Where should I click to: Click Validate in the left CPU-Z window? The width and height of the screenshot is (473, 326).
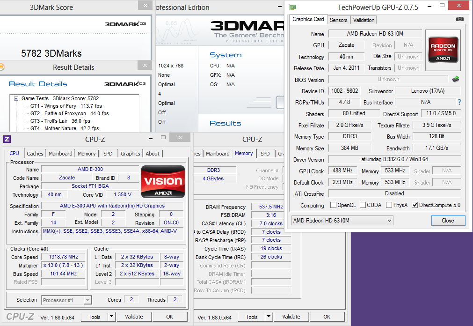click(x=134, y=317)
